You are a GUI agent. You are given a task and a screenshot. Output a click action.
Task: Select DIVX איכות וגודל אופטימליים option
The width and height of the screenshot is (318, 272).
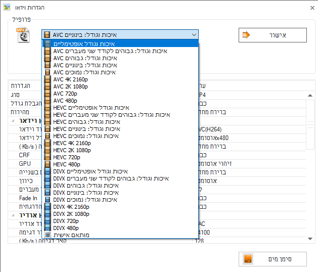coord(120,171)
